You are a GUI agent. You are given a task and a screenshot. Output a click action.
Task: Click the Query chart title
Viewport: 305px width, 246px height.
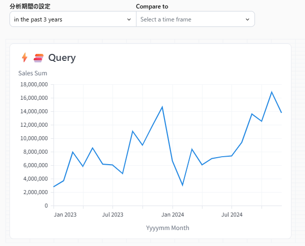(62, 58)
